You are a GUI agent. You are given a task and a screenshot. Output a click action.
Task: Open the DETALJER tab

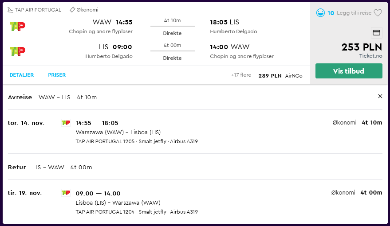pos(22,75)
